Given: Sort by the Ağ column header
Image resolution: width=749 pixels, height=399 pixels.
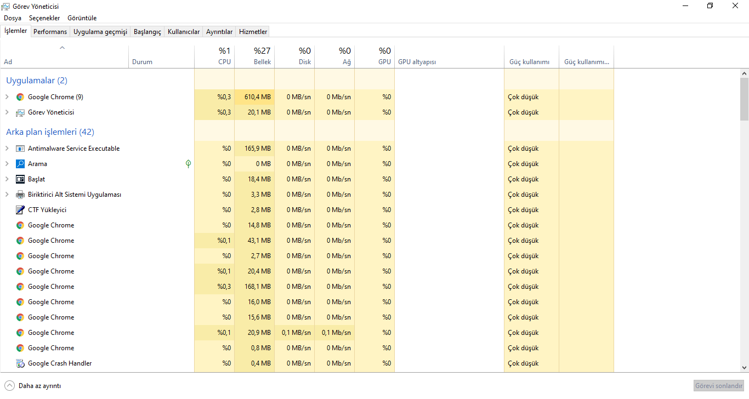Looking at the screenshot, I should 334,56.
